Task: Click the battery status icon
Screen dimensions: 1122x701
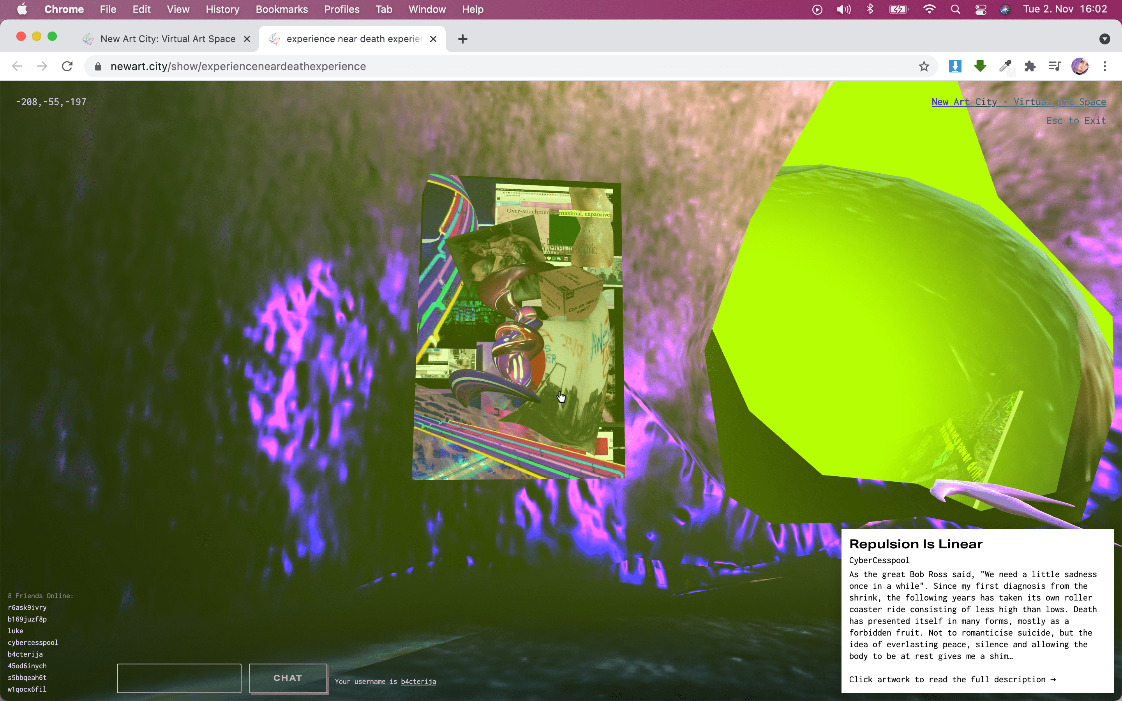Action: 898,9
